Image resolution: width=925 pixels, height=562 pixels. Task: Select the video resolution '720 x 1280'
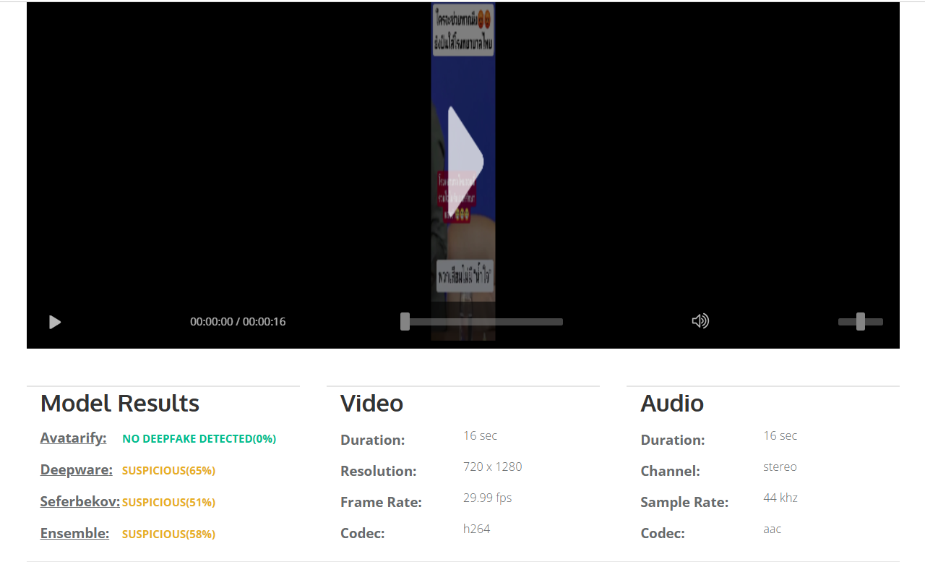(x=493, y=467)
